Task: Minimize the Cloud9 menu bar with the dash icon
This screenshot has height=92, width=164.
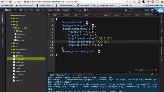Action: click(x=2, y=10)
